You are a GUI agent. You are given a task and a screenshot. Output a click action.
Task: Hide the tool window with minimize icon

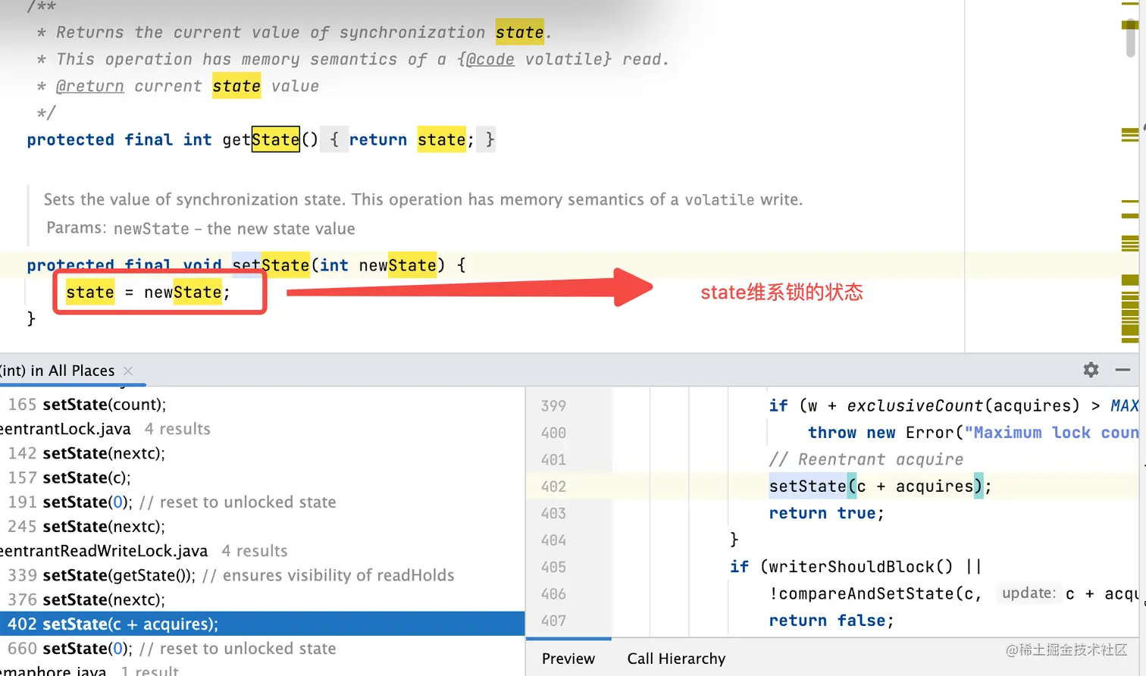[x=1123, y=370]
